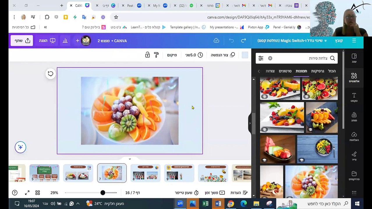Click cloud save status icon
The height and width of the screenshot is (209, 372).
click(216, 41)
